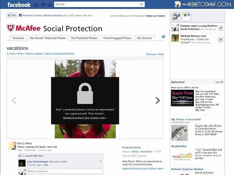Screen dimensions: 234x175
Task: Open Paul J. Miles avatar thumbnail
Action: point(12,146)
